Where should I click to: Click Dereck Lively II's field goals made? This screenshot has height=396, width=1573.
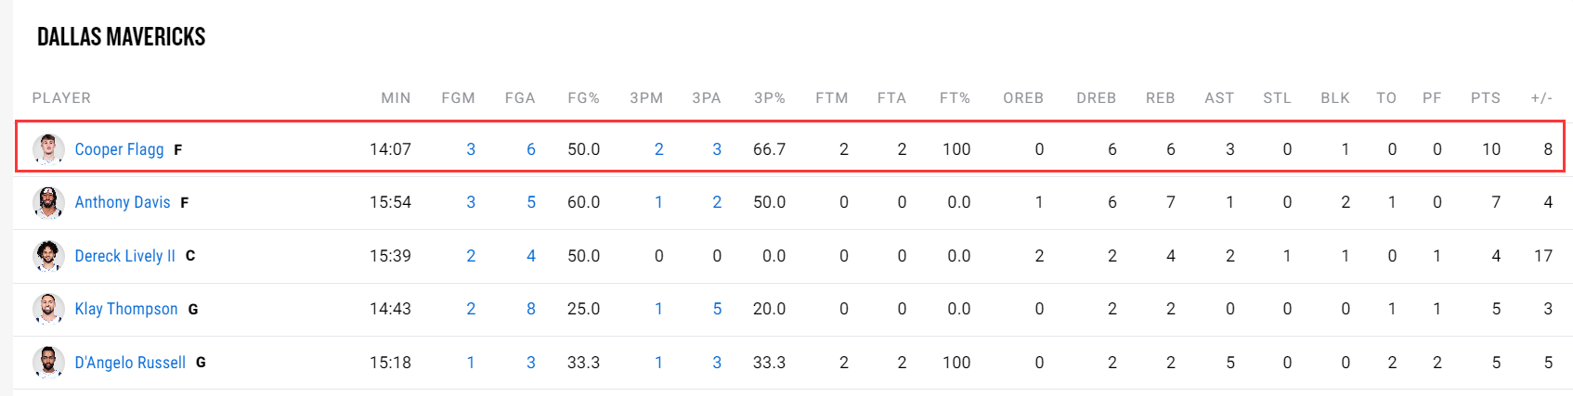(471, 256)
